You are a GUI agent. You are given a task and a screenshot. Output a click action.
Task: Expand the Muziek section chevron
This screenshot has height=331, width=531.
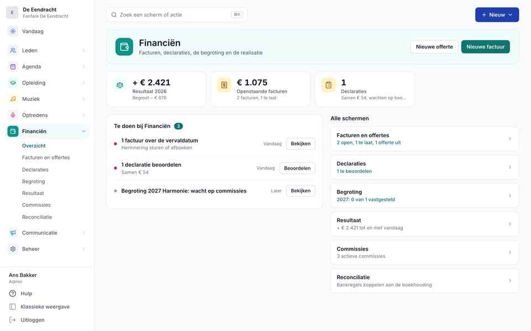pyautogui.click(x=84, y=99)
